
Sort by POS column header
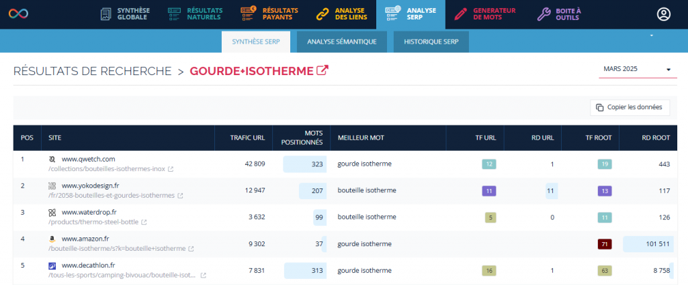click(x=27, y=138)
